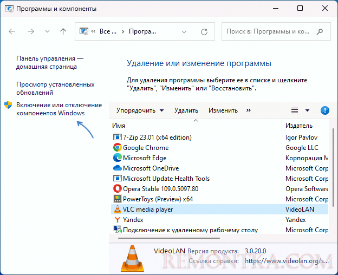Click the Yandex icon

pyautogui.click(x=117, y=220)
